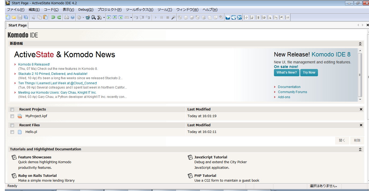The height and width of the screenshot is (191, 369).
Task: Click the blue network nodes toolbar icon
Action: [x=240, y=17]
